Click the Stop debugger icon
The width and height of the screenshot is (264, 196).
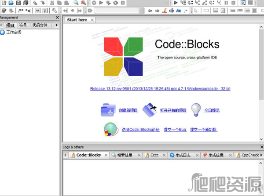tap(233, 3)
